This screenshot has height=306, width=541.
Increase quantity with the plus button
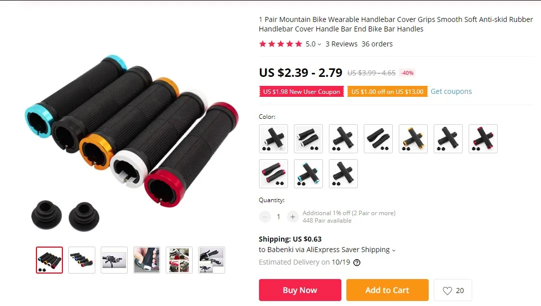(292, 217)
